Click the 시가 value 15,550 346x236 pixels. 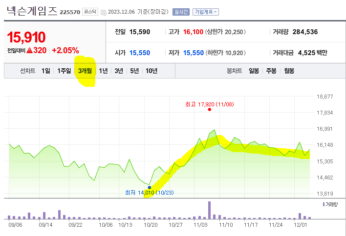tap(140, 53)
